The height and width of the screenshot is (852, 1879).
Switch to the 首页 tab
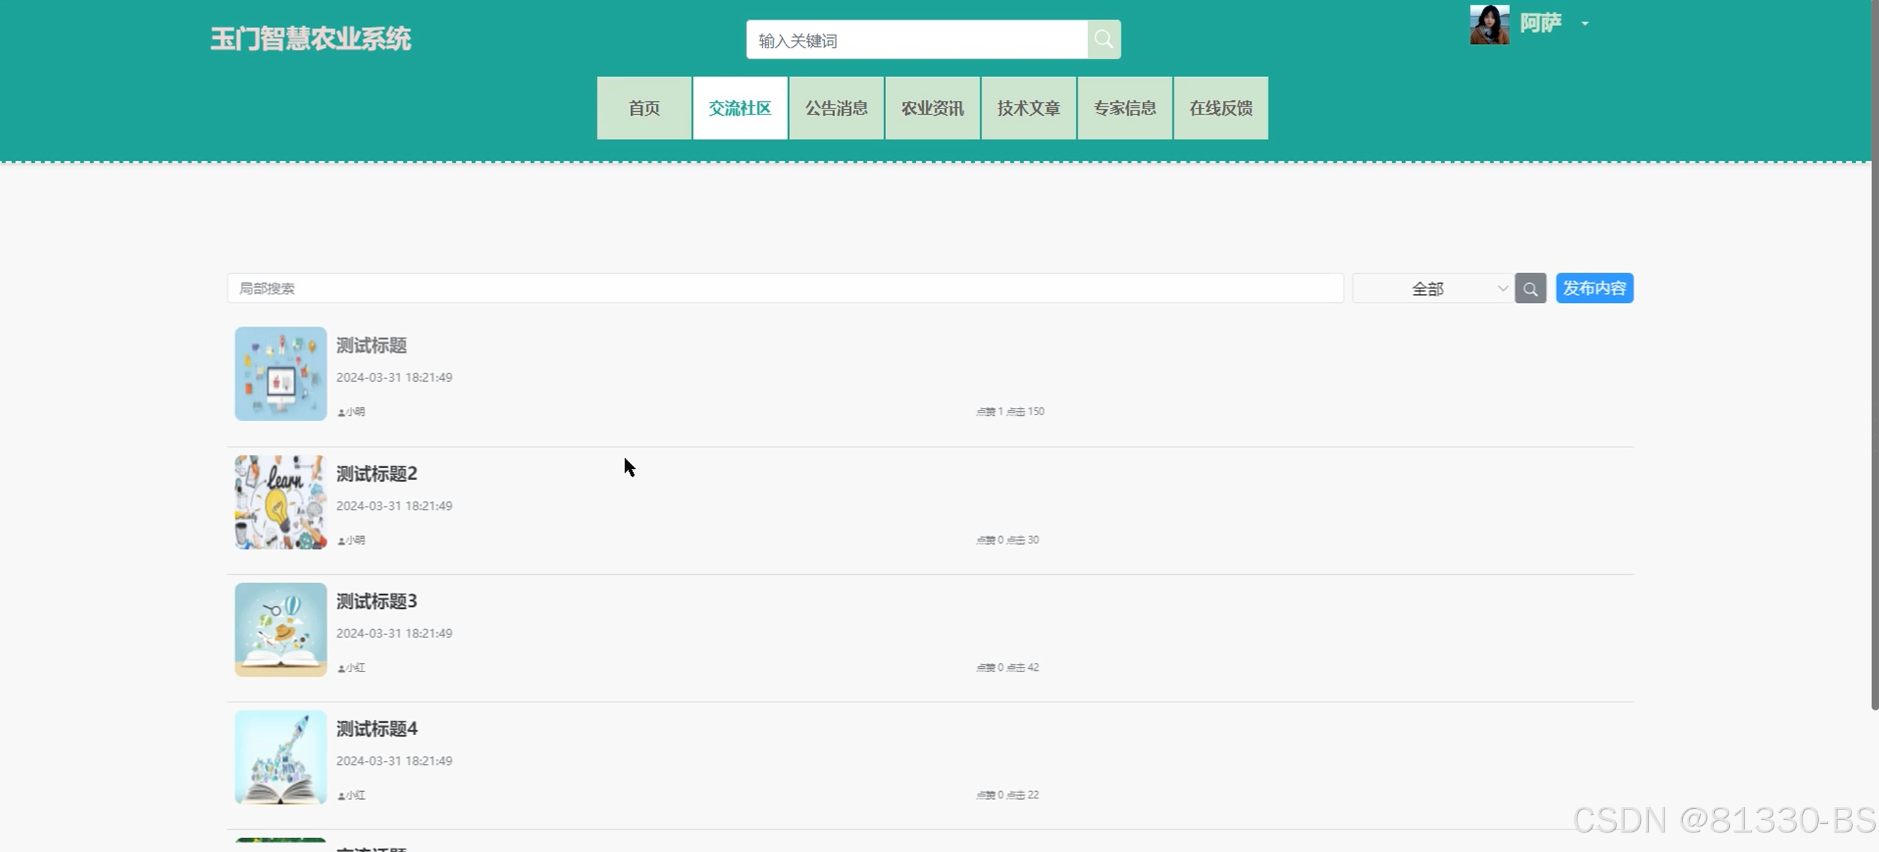644,108
